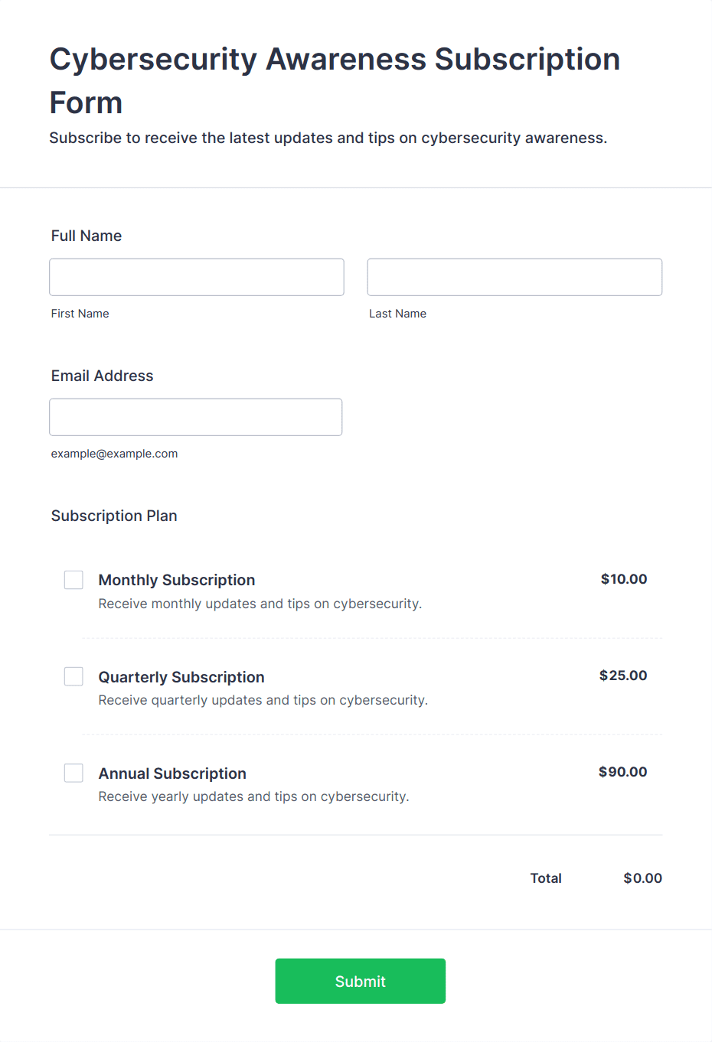Click the example@example.com hint text
This screenshot has width=712, height=1042.
click(x=114, y=454)
